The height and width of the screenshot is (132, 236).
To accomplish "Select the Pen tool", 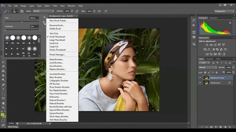I will [3, 85].
